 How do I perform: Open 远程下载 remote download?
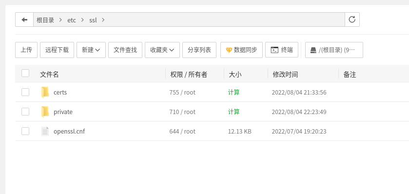click(x=57, y=50)
